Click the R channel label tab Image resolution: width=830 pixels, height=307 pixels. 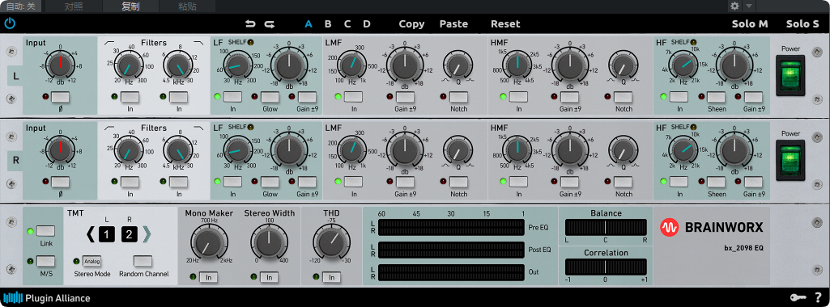point(15,161)
